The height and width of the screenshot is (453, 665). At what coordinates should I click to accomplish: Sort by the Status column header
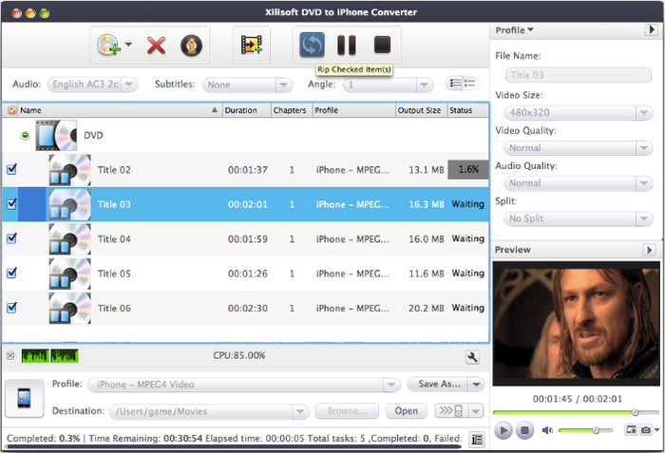[468, 110]
